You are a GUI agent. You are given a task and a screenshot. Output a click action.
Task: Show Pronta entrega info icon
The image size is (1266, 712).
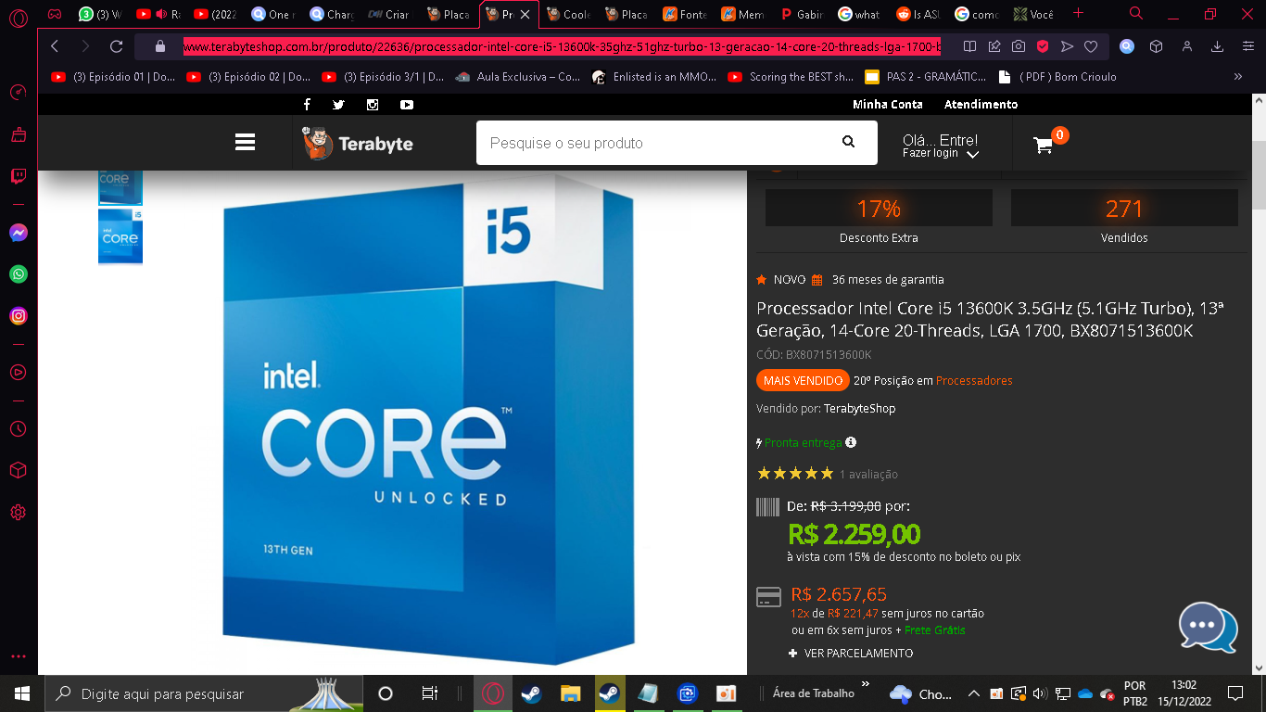pyautogui.click(x=851, y=442)
